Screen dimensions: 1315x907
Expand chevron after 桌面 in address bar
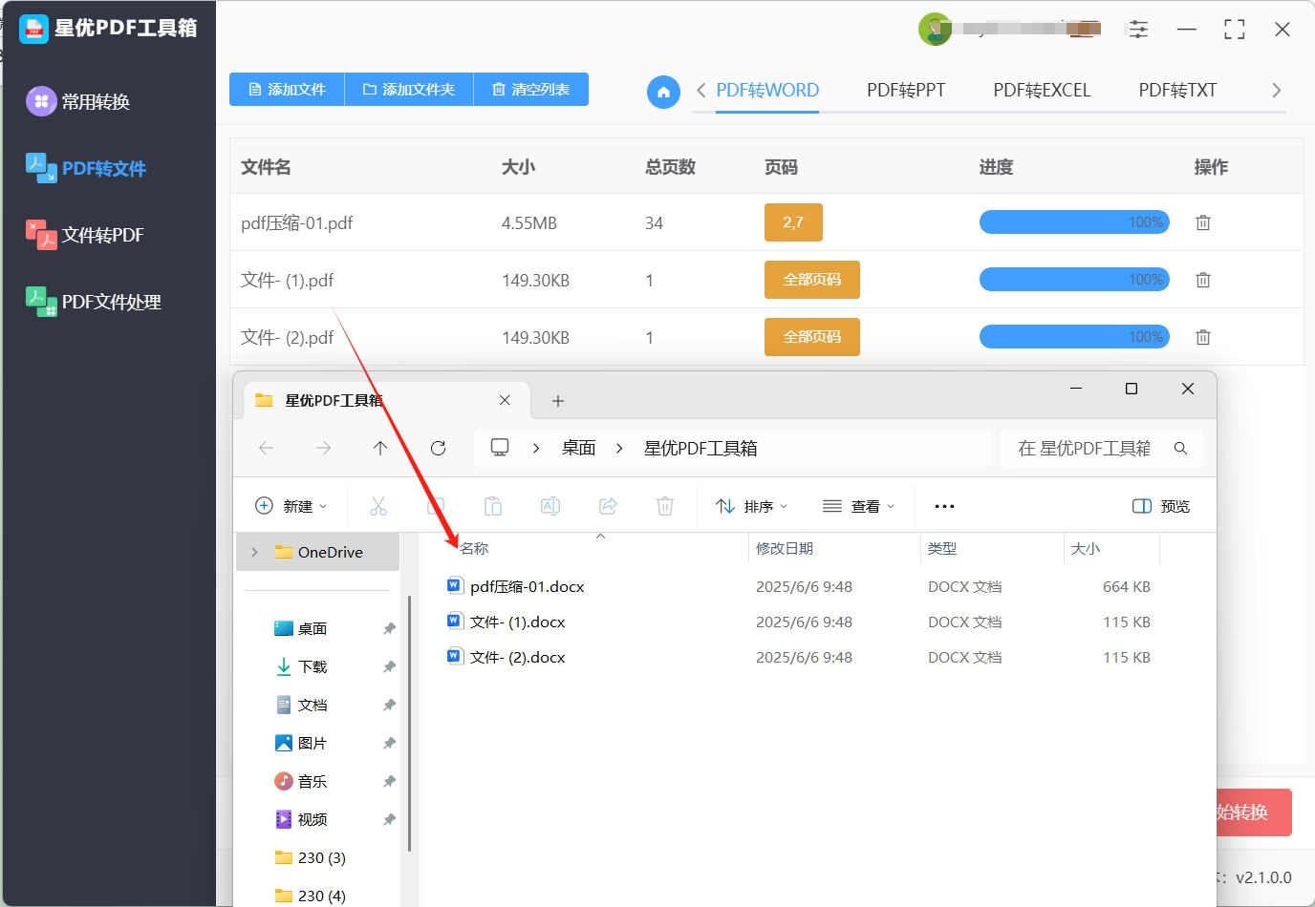[x=619, y=448]
